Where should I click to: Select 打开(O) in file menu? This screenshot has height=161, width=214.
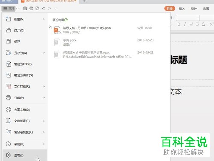[25, 30]
